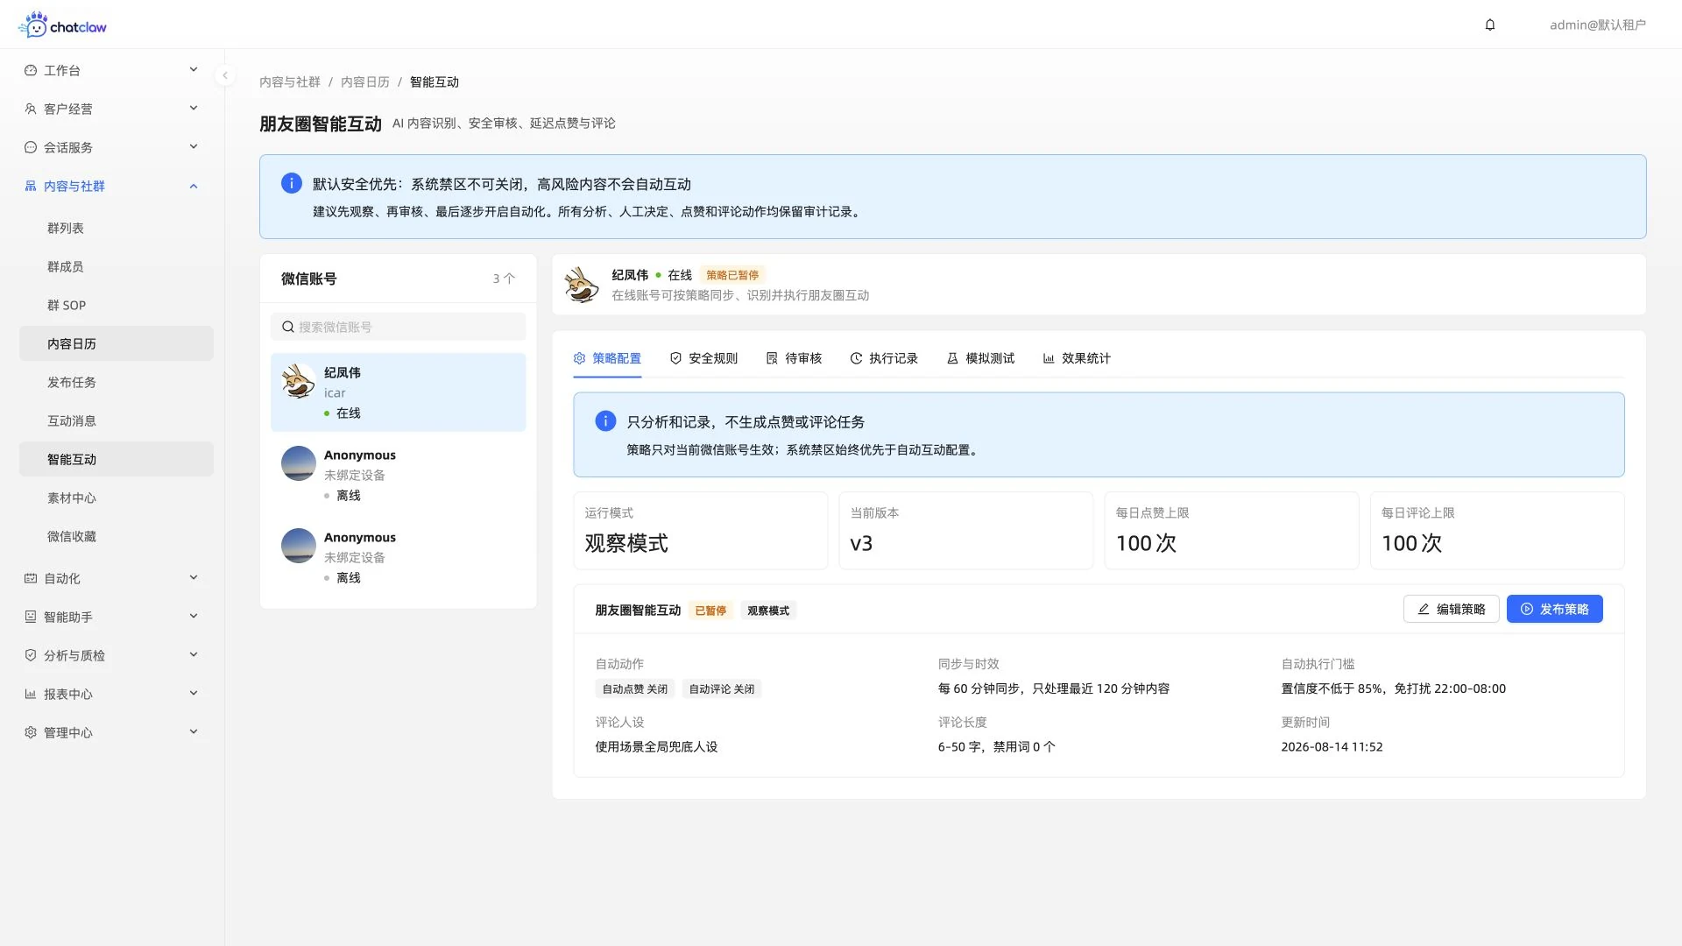Open the notification bell
Viewport: 1682px width, 946px height.
point(1490,25)
